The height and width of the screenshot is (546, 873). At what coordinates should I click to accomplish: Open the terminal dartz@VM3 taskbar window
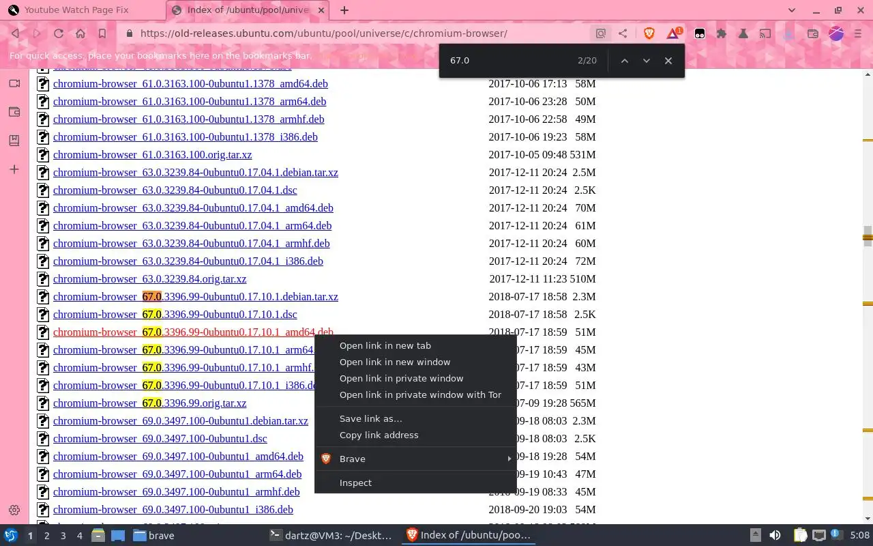pos(331,536)
